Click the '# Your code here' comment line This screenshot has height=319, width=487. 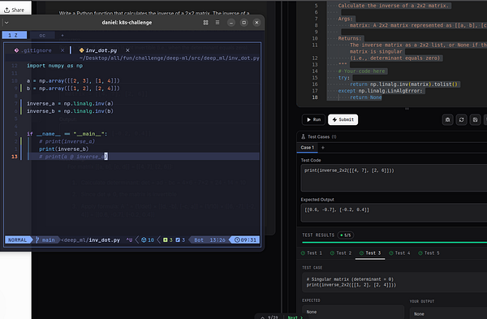[361, 71]
